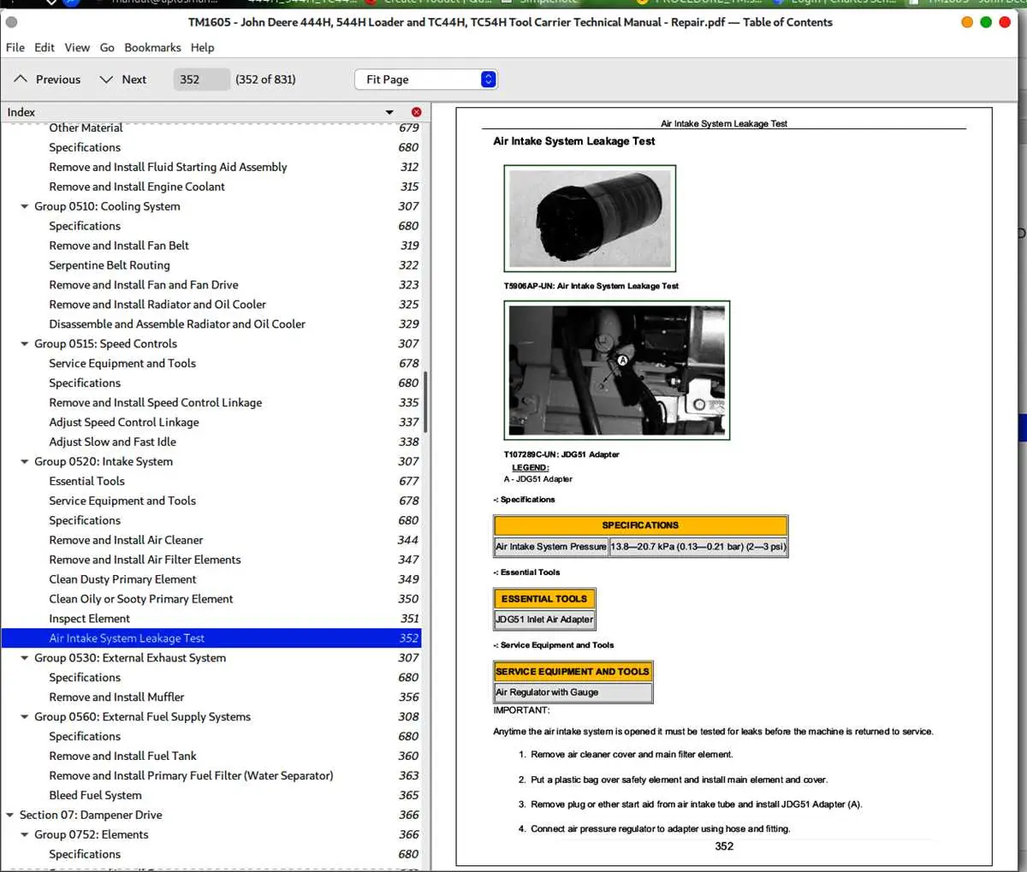
Task: Click the JDG51 Inlet Air Adapter cell
Action: pyautogui.click(x=544, y=620)
